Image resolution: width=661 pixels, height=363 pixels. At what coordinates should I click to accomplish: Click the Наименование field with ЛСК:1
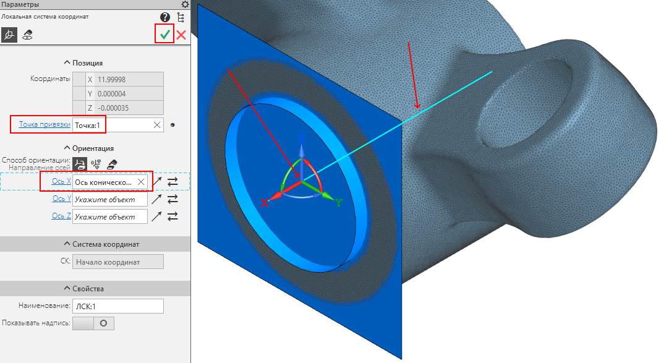tap(118, 306)
